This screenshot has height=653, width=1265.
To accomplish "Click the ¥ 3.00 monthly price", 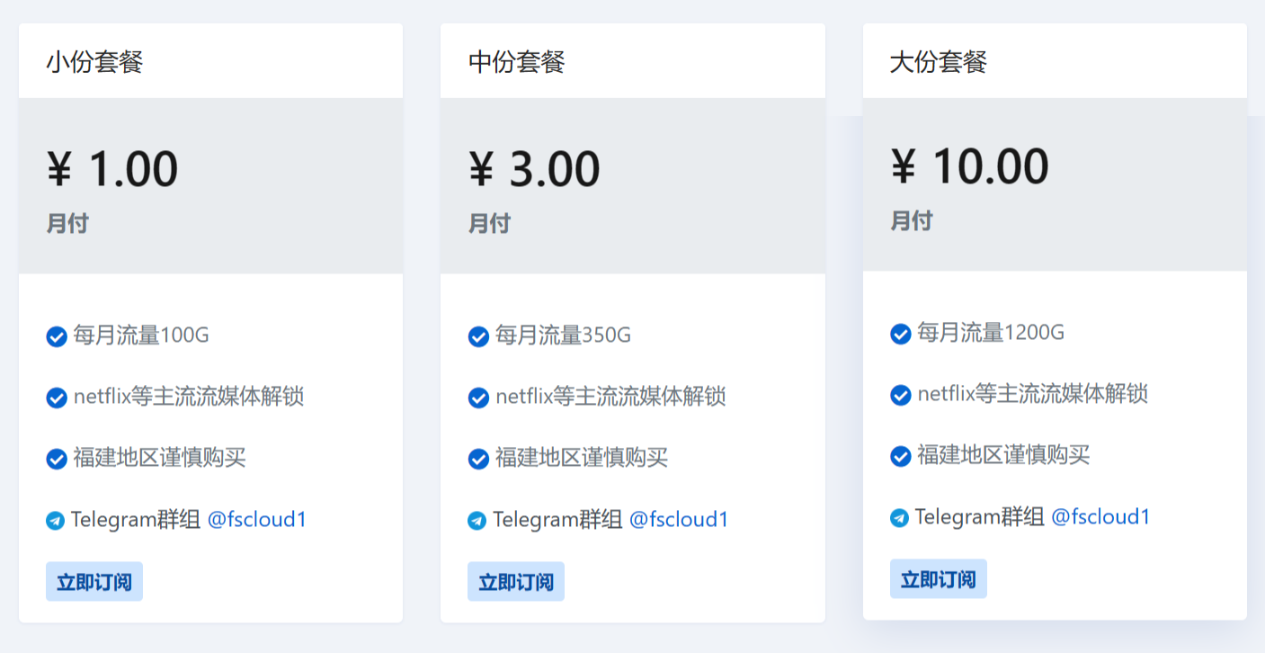I will coord(535,168).
